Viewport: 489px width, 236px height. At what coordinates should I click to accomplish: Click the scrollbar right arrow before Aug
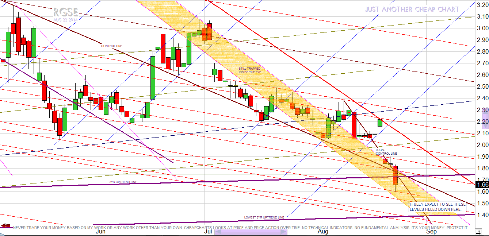tap(283, 231)
